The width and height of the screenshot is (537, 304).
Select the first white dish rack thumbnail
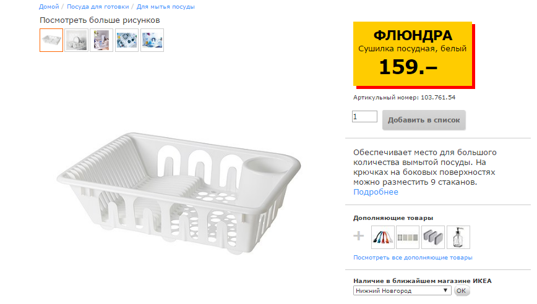coord(51,40)
